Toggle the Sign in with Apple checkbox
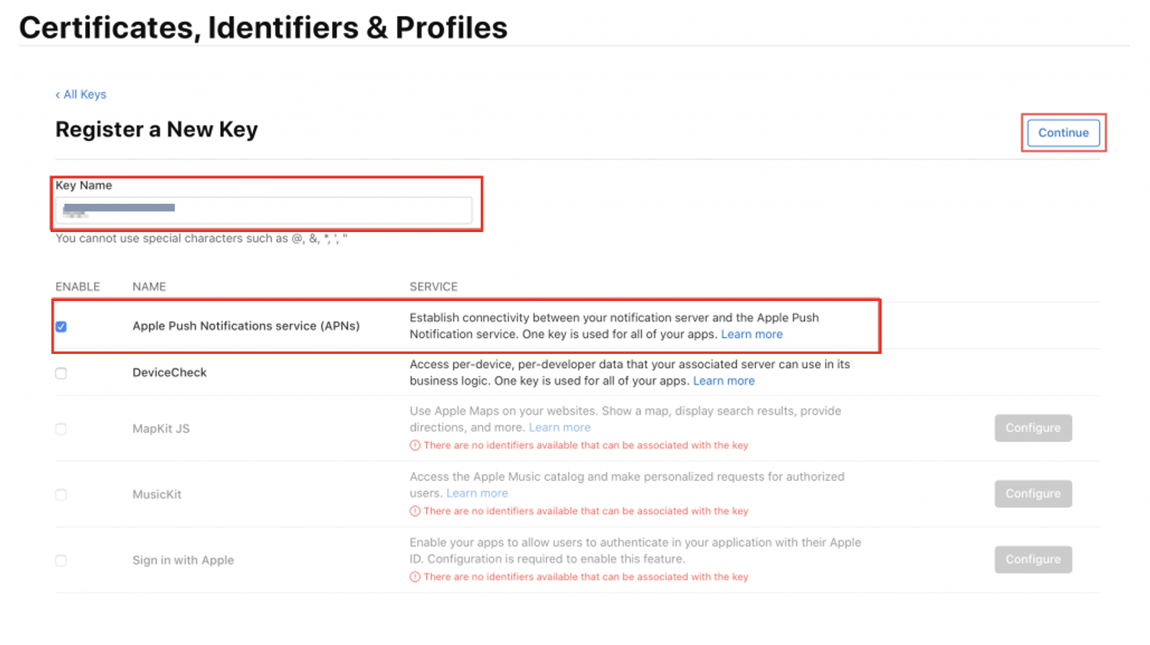Viewport: 1150px width, 645px height. [61, 561]
